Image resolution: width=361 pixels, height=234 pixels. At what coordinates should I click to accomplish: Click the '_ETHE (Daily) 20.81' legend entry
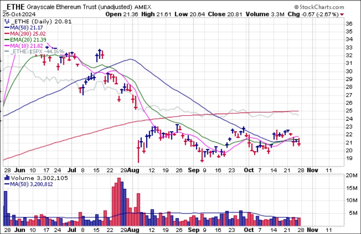41,22
